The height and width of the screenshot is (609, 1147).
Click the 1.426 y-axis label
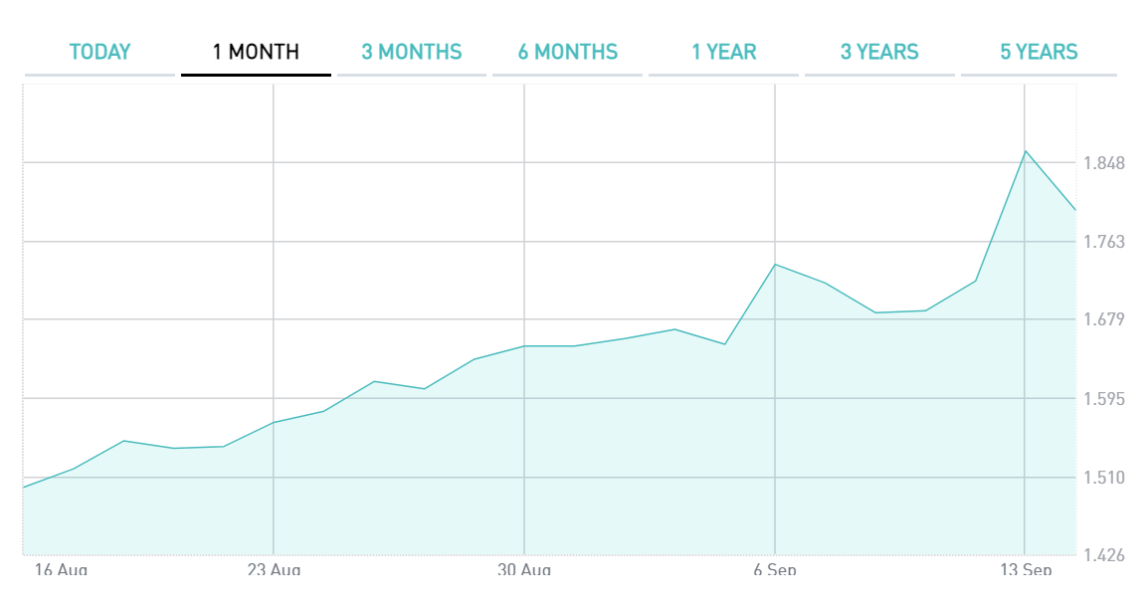point(1104,554)
